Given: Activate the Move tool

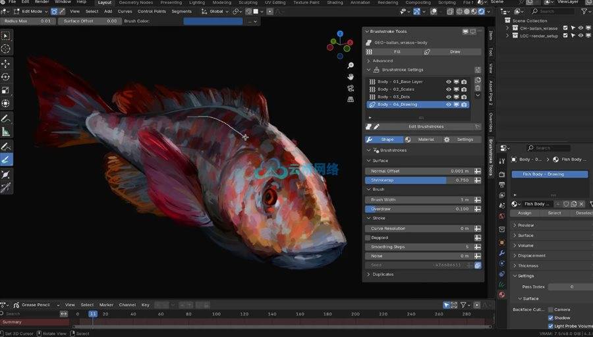Looking at the screenshot, I should (6, 63).
